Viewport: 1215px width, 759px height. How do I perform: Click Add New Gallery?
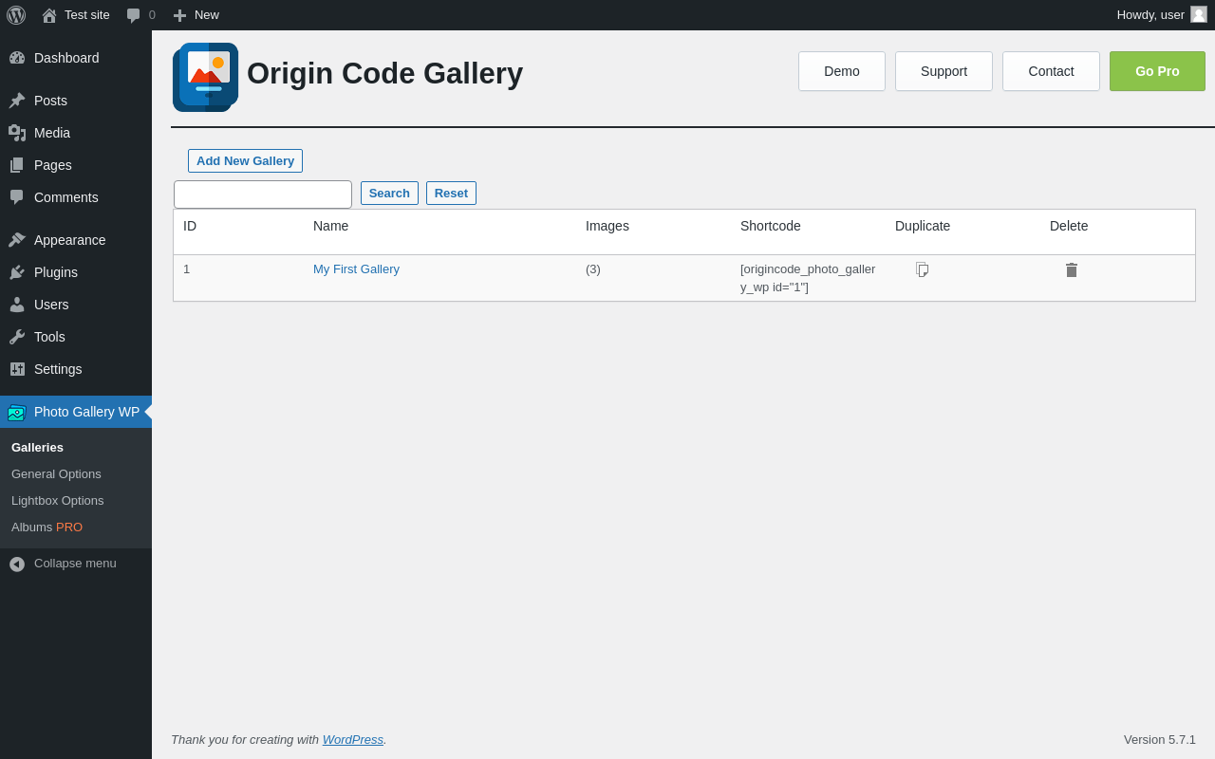tap(245, 161)
